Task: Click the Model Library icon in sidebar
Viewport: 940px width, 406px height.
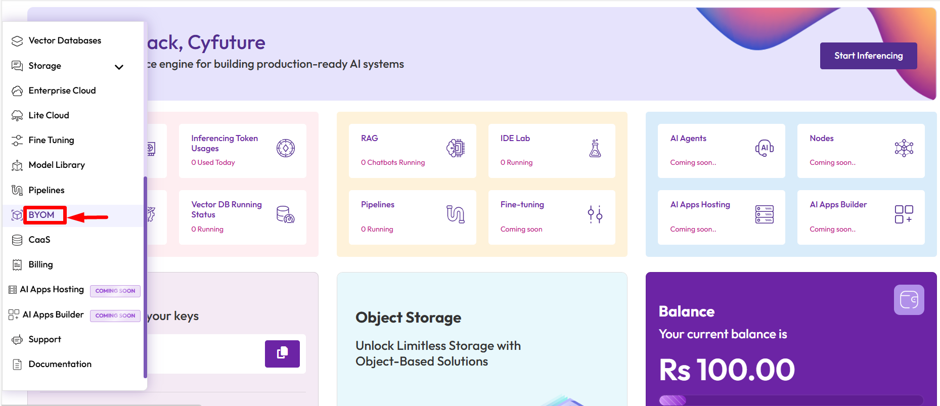Action: (x=17, y=165)
